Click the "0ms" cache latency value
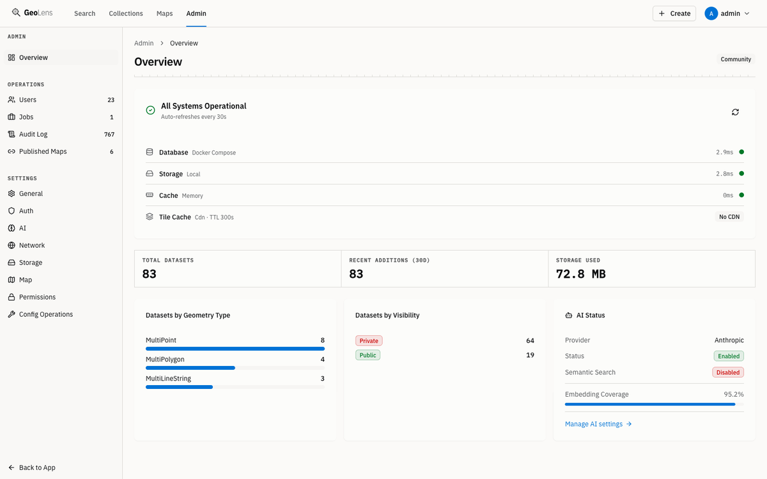Screen dimensions: 767x479 (728, 195)
